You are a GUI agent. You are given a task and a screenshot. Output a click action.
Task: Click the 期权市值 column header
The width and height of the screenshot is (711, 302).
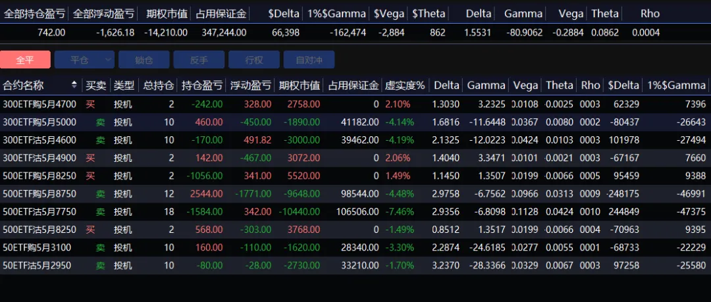click(x=300, y=85)
